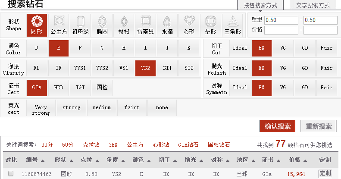The width and height of the screenshot is (341, 179).
Task: Click the 确认搜索 confirm search button
Action: click(x=277, y=126)
